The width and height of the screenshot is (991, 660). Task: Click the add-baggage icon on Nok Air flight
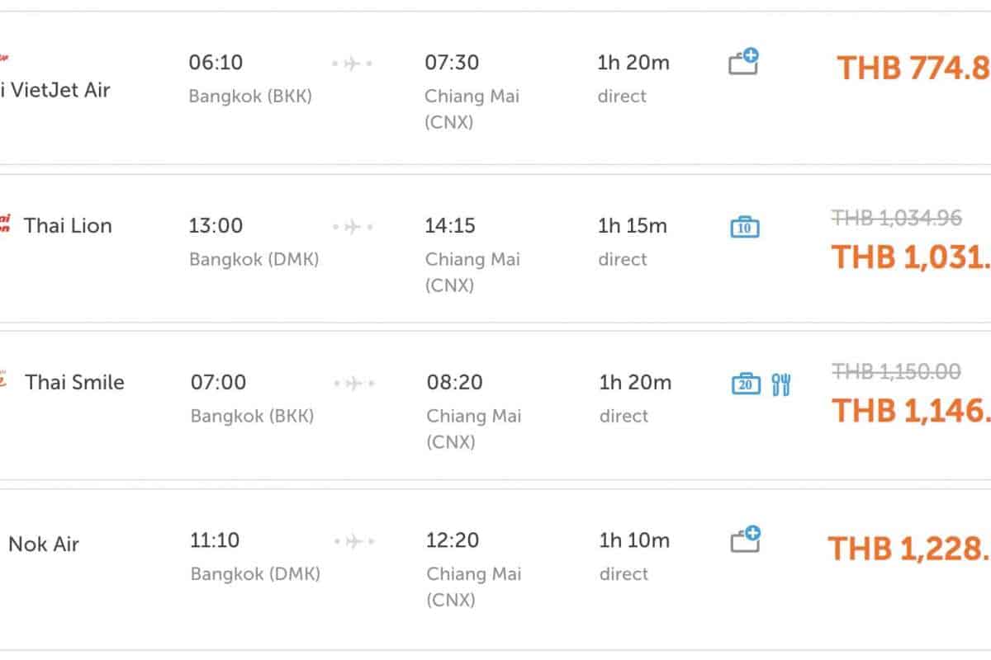coord(745,540)
